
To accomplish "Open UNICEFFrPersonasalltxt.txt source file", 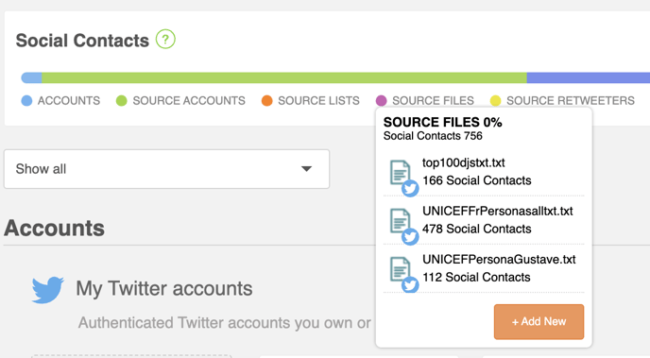I will (498, 211).
